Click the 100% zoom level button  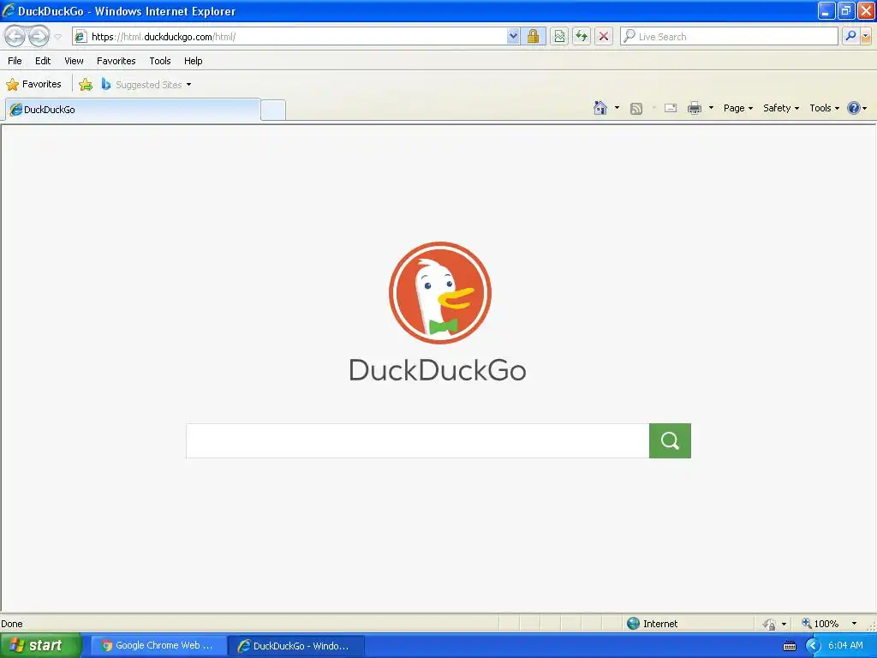(820, 624)
